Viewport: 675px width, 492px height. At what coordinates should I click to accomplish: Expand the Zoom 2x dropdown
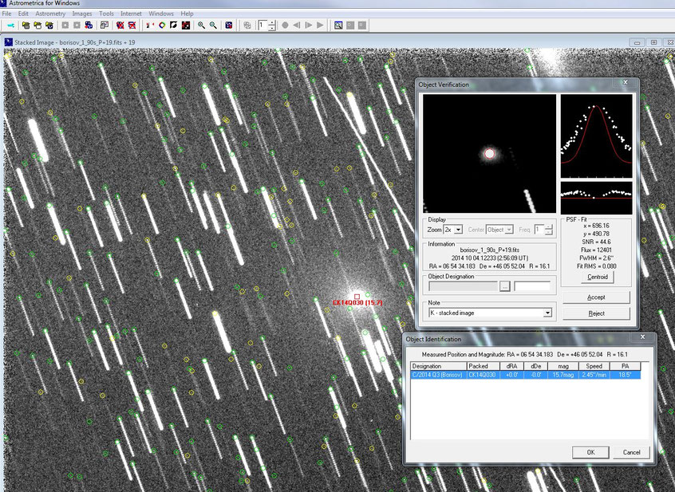(x=459, y=230)
